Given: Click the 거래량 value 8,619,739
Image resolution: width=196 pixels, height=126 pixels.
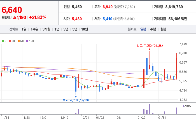Looking at the screenshot, I should (174, 7).
